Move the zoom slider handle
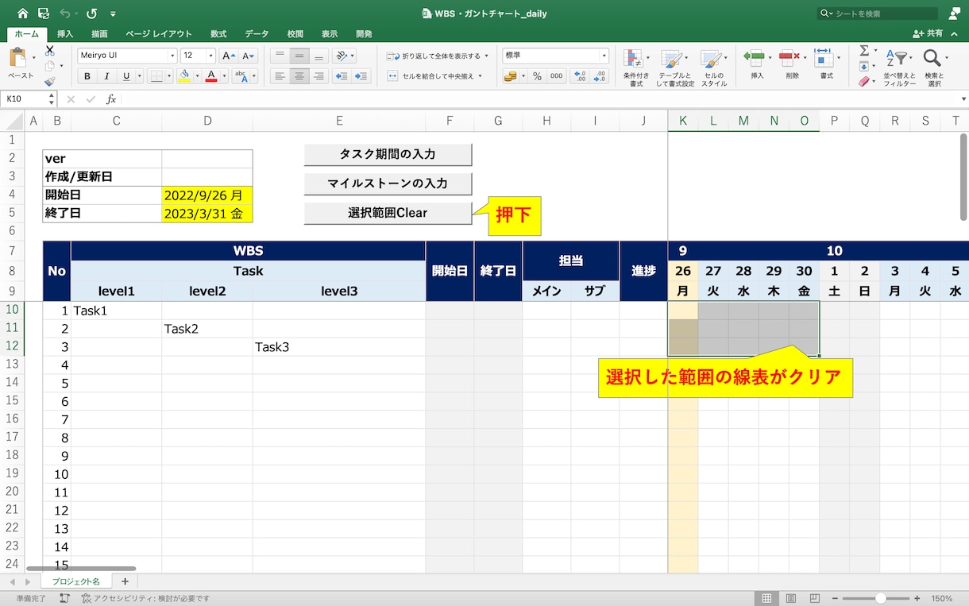 (880, 598)
